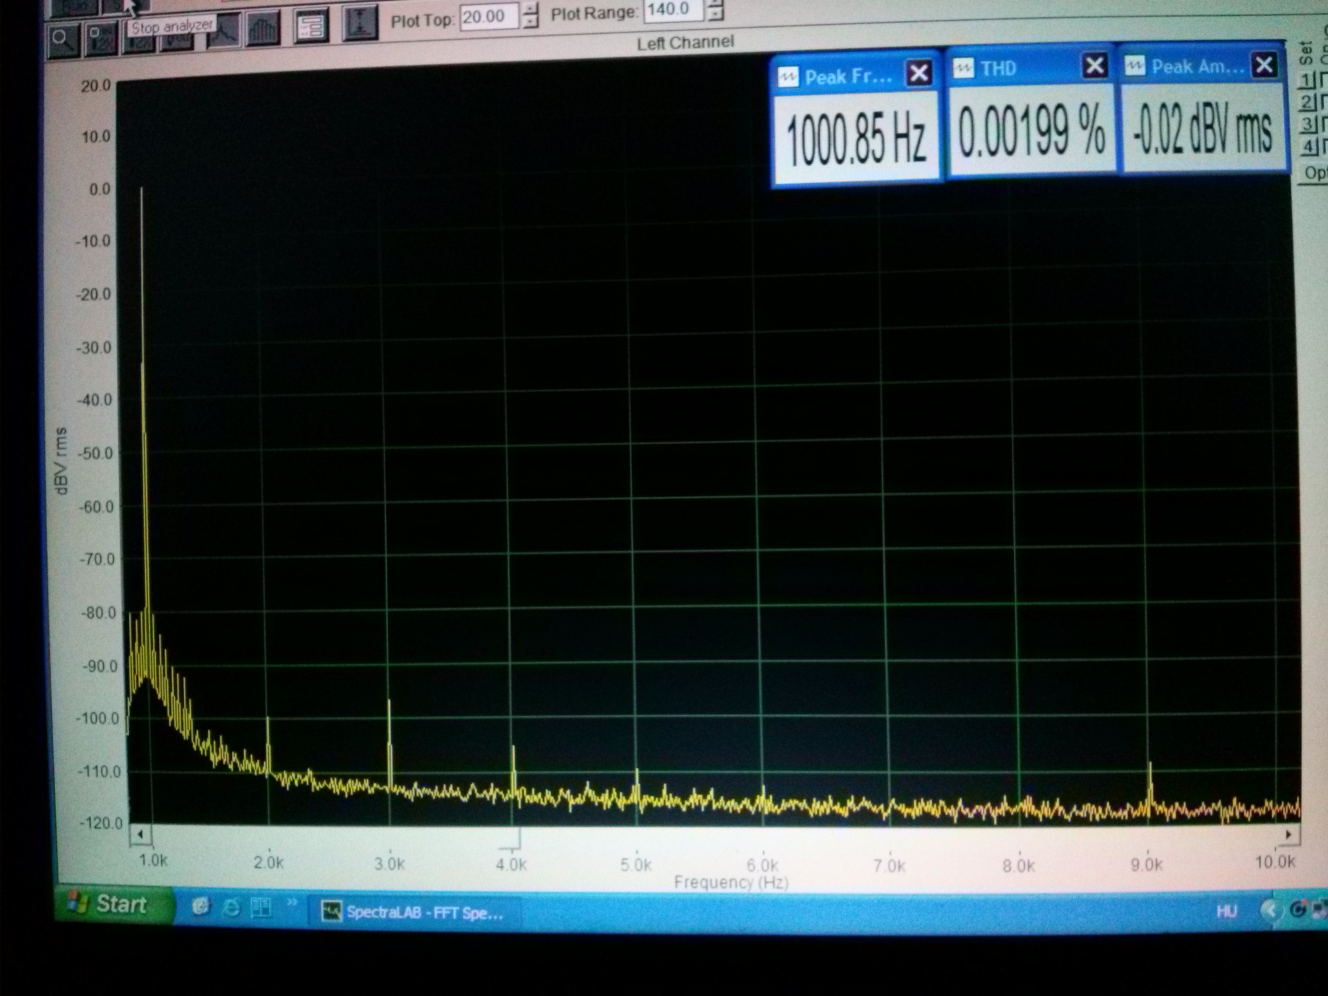The image size is (1328, 996).
Task: Click the quick launch double chevron
Action: 291,903
